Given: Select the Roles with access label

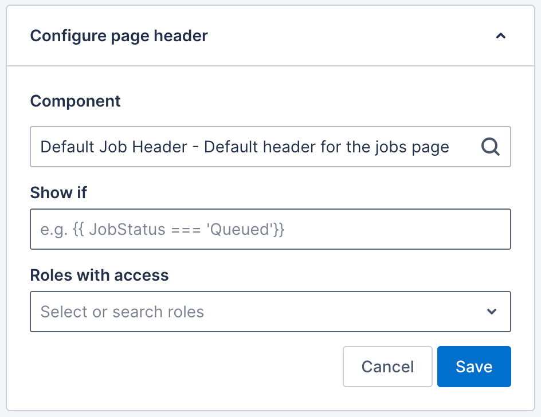Looking at the screenshot, I should (x=99, y=275).
